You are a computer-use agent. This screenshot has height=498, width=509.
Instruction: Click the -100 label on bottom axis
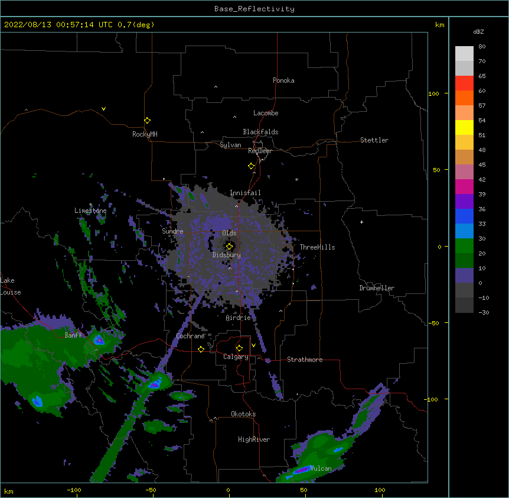tap(74, 490)
